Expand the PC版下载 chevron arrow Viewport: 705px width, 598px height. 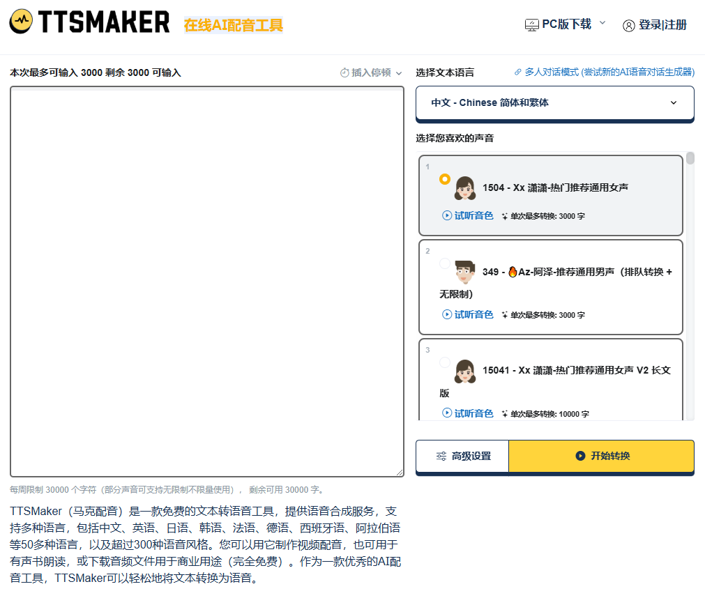tap(602, 23)
